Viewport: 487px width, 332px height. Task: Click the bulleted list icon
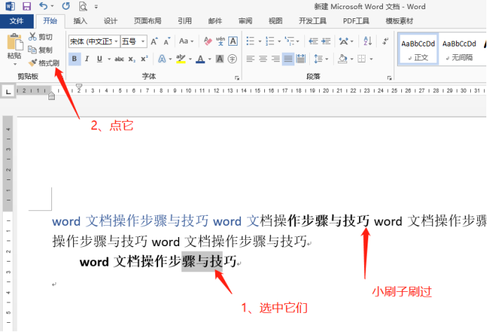click(x=250, y=41)
